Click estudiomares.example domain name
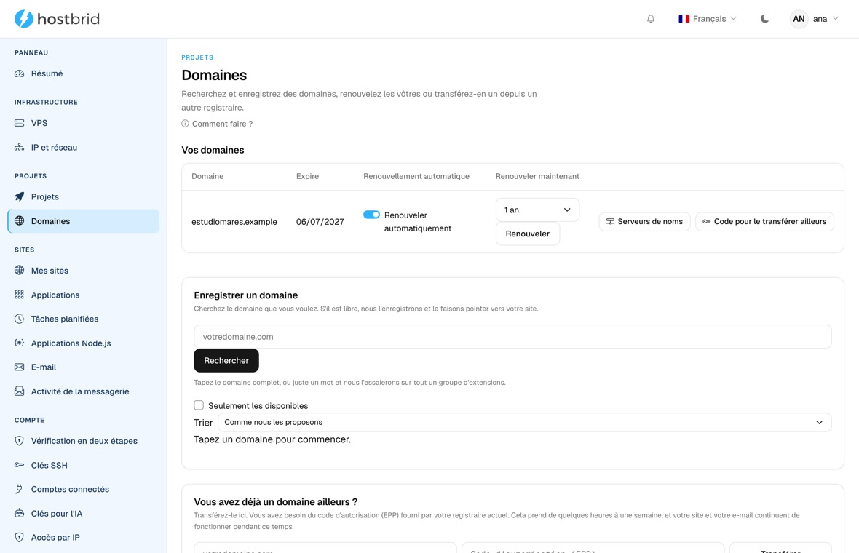Screen dimensions: 859x553 tap(234, 222)
